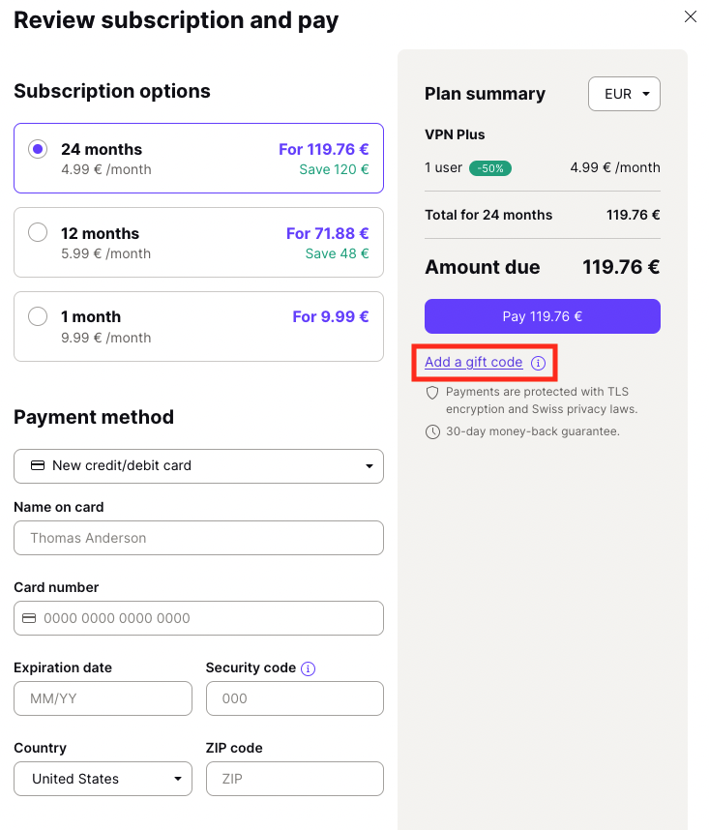This screenshot has width=709, height=830.
Task: Click the Add a gift code link
Action: click(x=474, y=362)
